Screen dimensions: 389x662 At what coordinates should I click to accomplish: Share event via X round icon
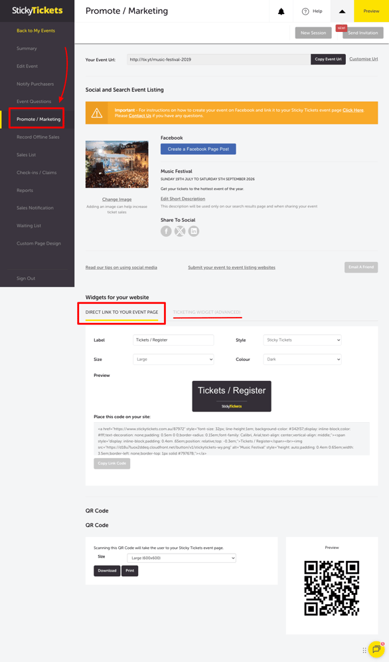(180, 231)
